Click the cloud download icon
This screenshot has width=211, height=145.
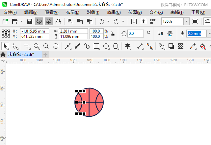click(x=39, y=21)
